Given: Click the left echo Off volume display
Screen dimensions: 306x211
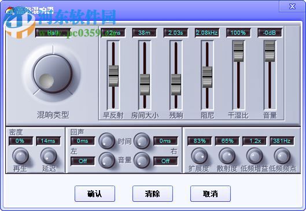Looking at the screenshot, I should [x=83, y=161].
